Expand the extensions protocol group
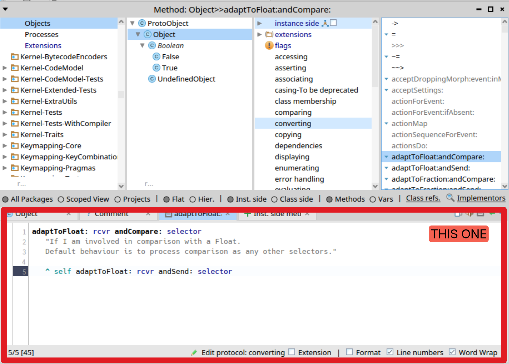Screen dimensions: 509x364 click(260, 34)
